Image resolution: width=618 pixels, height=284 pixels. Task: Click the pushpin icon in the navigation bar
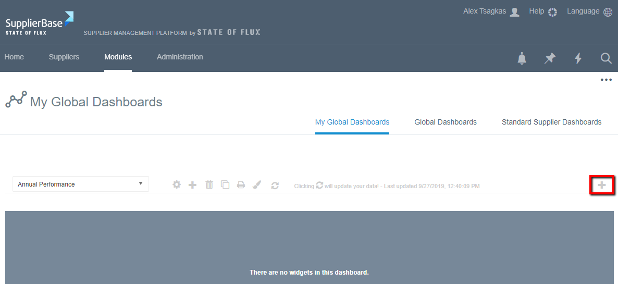coord(550,58)
